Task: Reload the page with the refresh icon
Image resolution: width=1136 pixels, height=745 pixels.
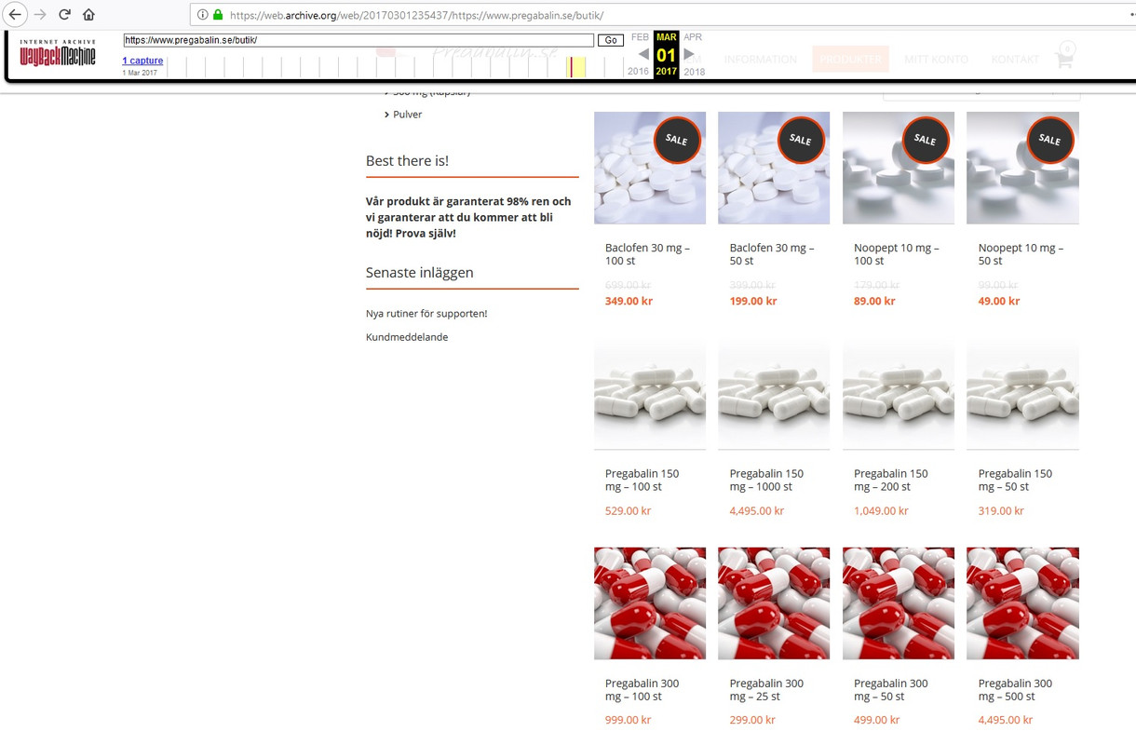Action: click(64, 15)
